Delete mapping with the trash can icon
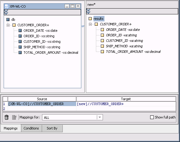180x142 pixels. click(x=6, y=117)
